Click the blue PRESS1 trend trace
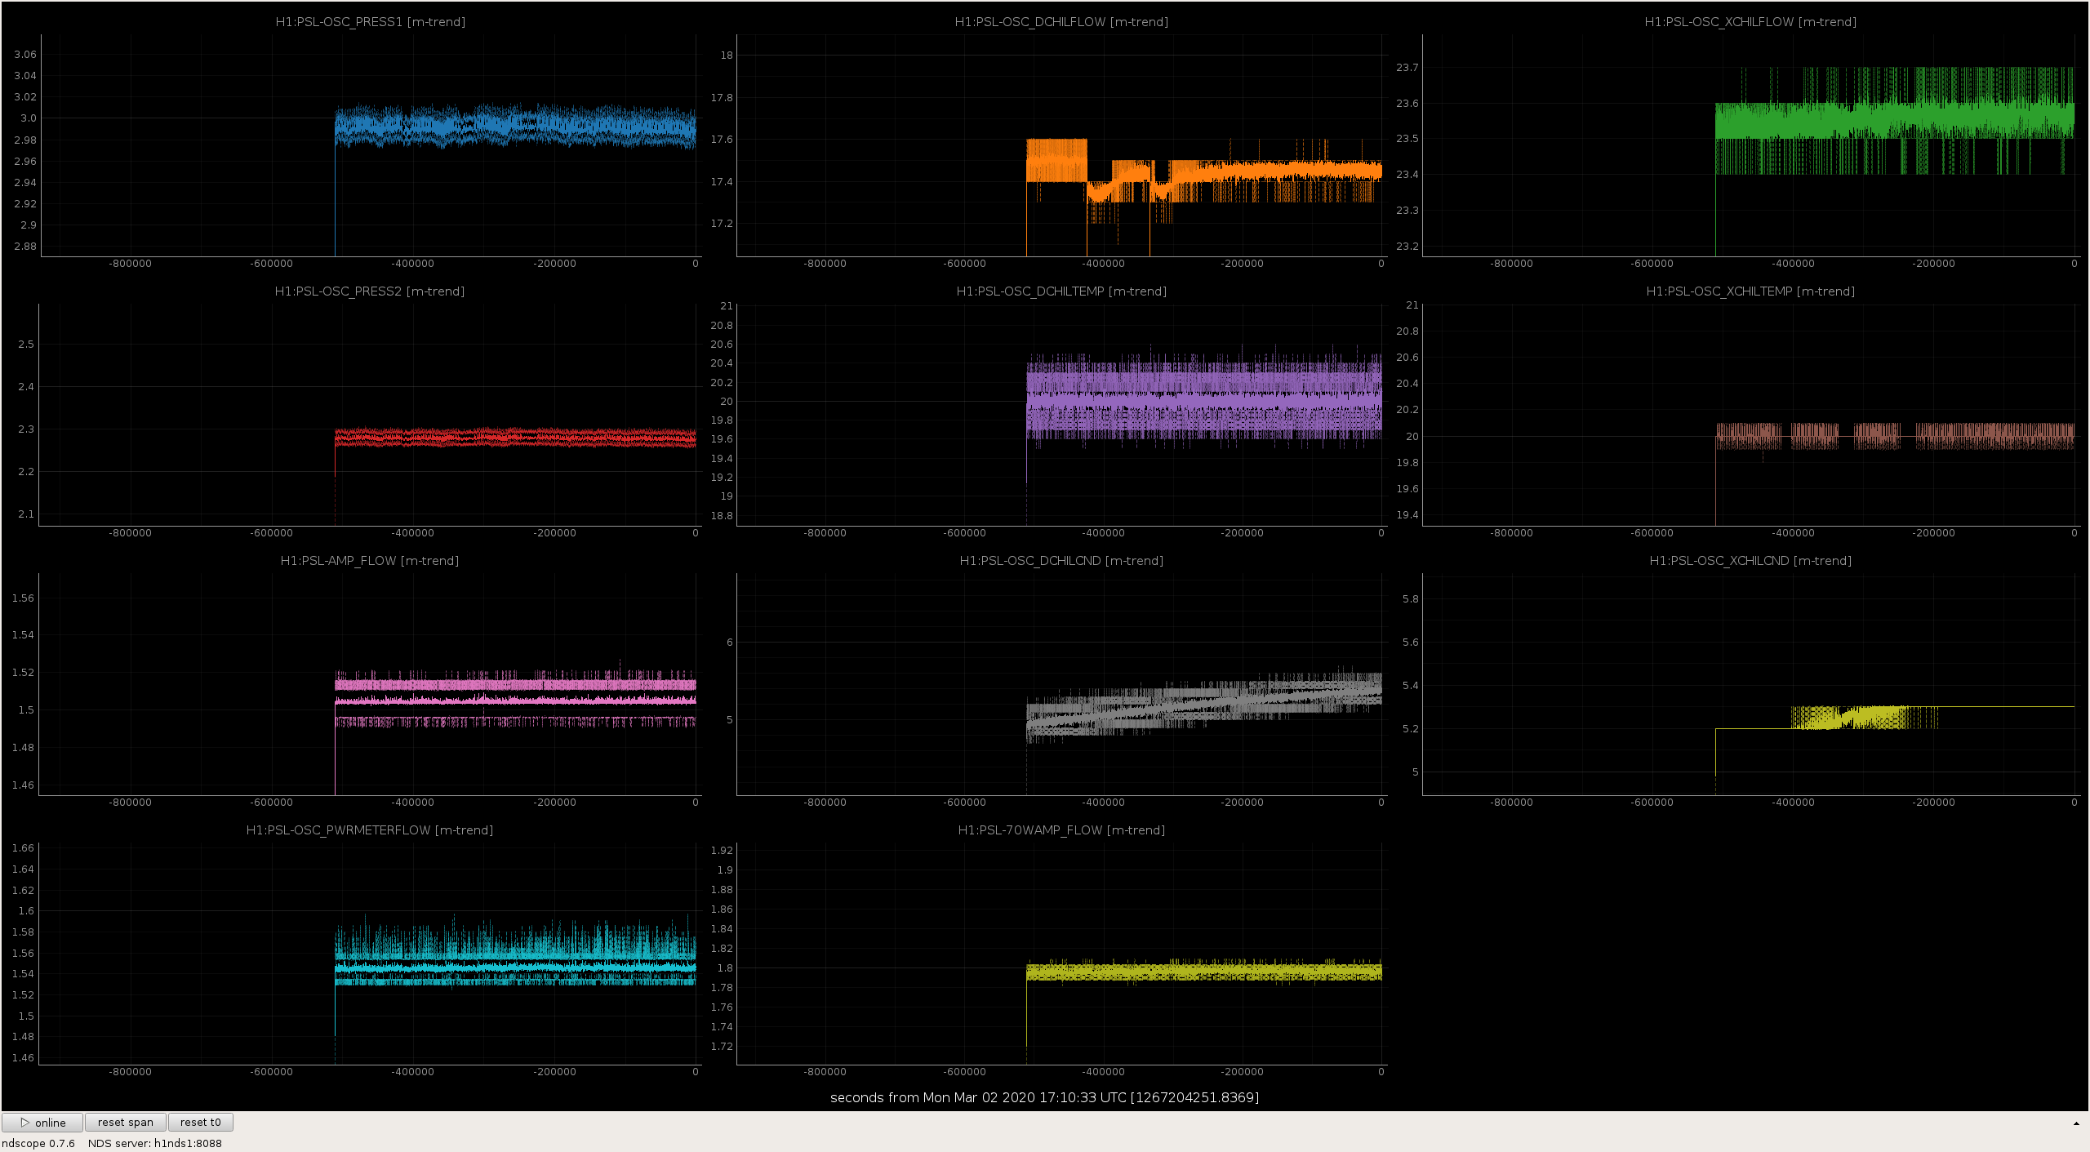The width and height of the screenshot is (2090, 1152). pyautogui.click(x=514, y=126)
